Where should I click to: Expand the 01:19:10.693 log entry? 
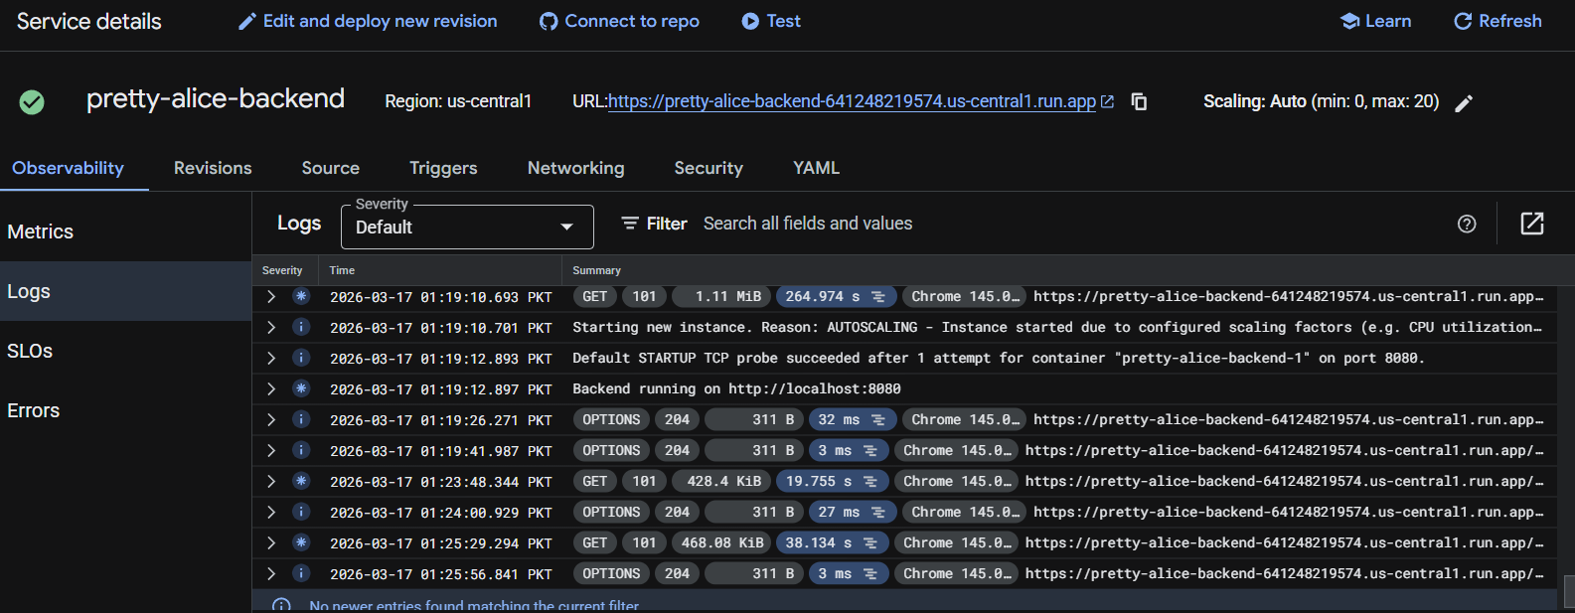click(270, 296)
